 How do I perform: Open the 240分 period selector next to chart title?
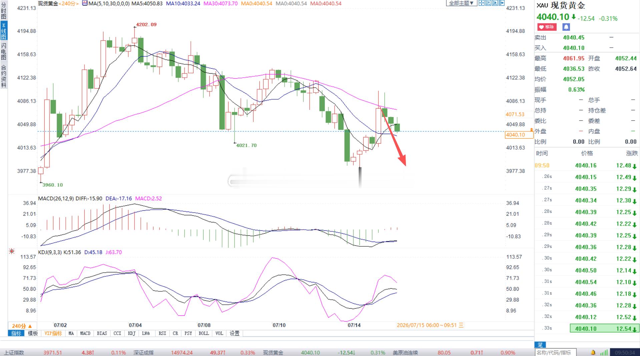click(x=69, y=4)
